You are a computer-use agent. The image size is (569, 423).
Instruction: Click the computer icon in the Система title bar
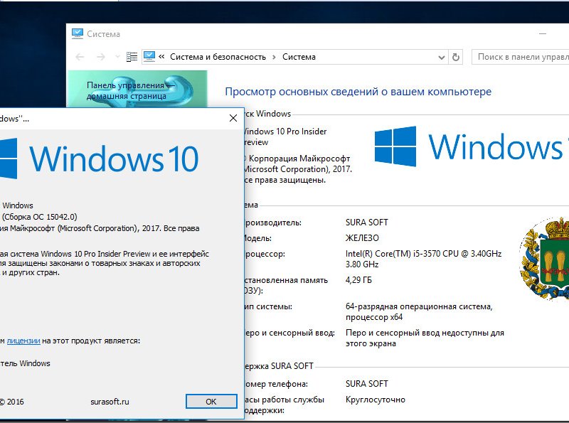[x=78, y=33]
